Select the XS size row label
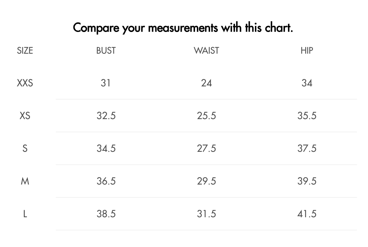The image size is (368, 247). click(x=25, y=115)
